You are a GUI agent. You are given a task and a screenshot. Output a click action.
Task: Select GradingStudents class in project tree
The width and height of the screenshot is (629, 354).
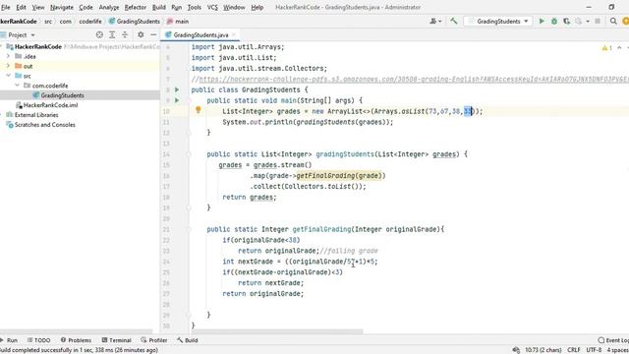[62, 95]
